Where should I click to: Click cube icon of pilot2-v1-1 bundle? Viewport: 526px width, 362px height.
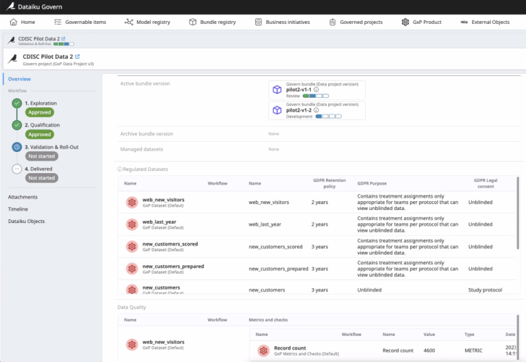pos(277,90)
